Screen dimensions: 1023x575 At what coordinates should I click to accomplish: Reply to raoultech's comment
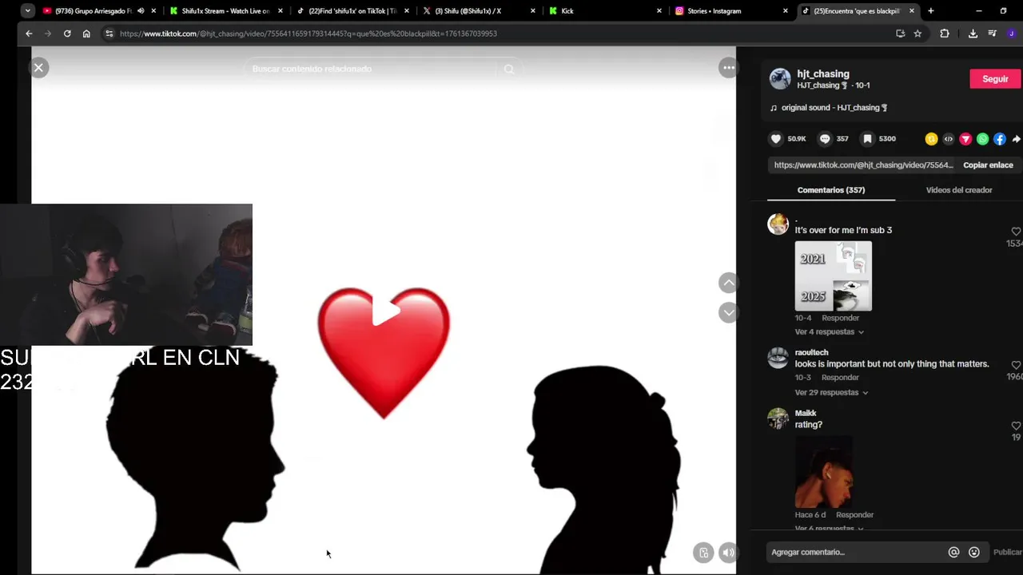[841, 378]
